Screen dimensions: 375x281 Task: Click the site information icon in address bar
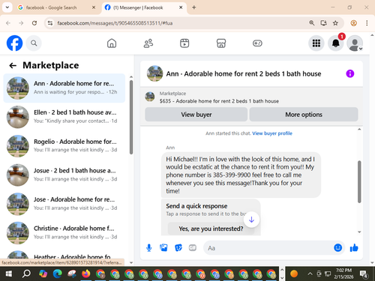click(50, 23)
